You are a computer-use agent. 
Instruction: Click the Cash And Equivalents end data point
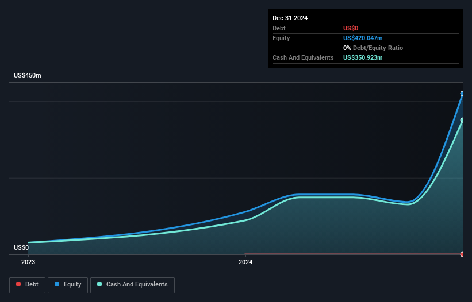tap(462, 120)
